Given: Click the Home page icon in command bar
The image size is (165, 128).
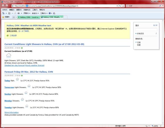Looking at the screenshot, I should click(3, 13).
